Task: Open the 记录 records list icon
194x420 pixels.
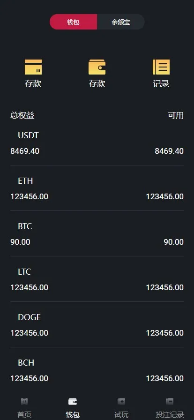Action: (161, 67)
